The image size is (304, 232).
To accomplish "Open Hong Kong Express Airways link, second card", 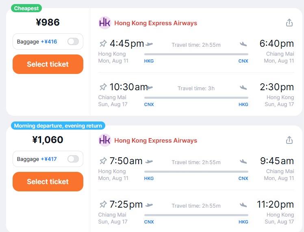I will 156,141.
